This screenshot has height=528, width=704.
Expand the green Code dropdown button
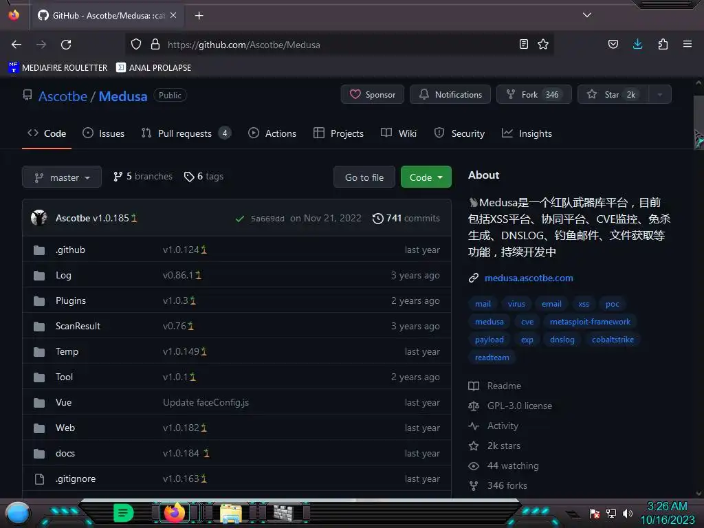click(x=426, y=177)
